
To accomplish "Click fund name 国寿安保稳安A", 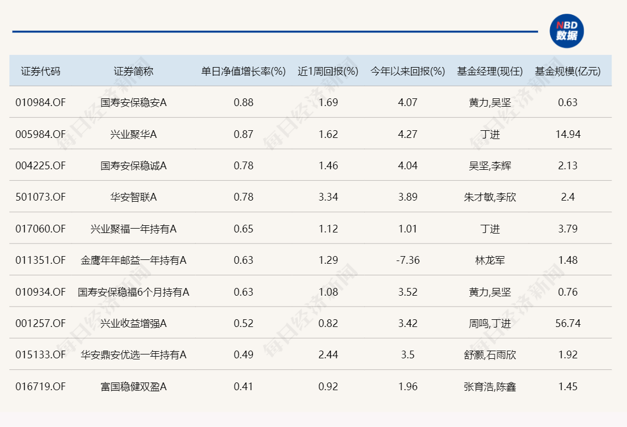I will click(134, 102).
